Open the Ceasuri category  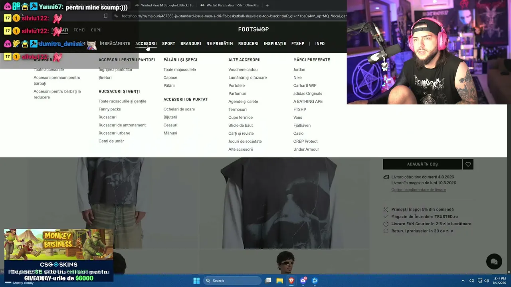(x=170, y=125)
